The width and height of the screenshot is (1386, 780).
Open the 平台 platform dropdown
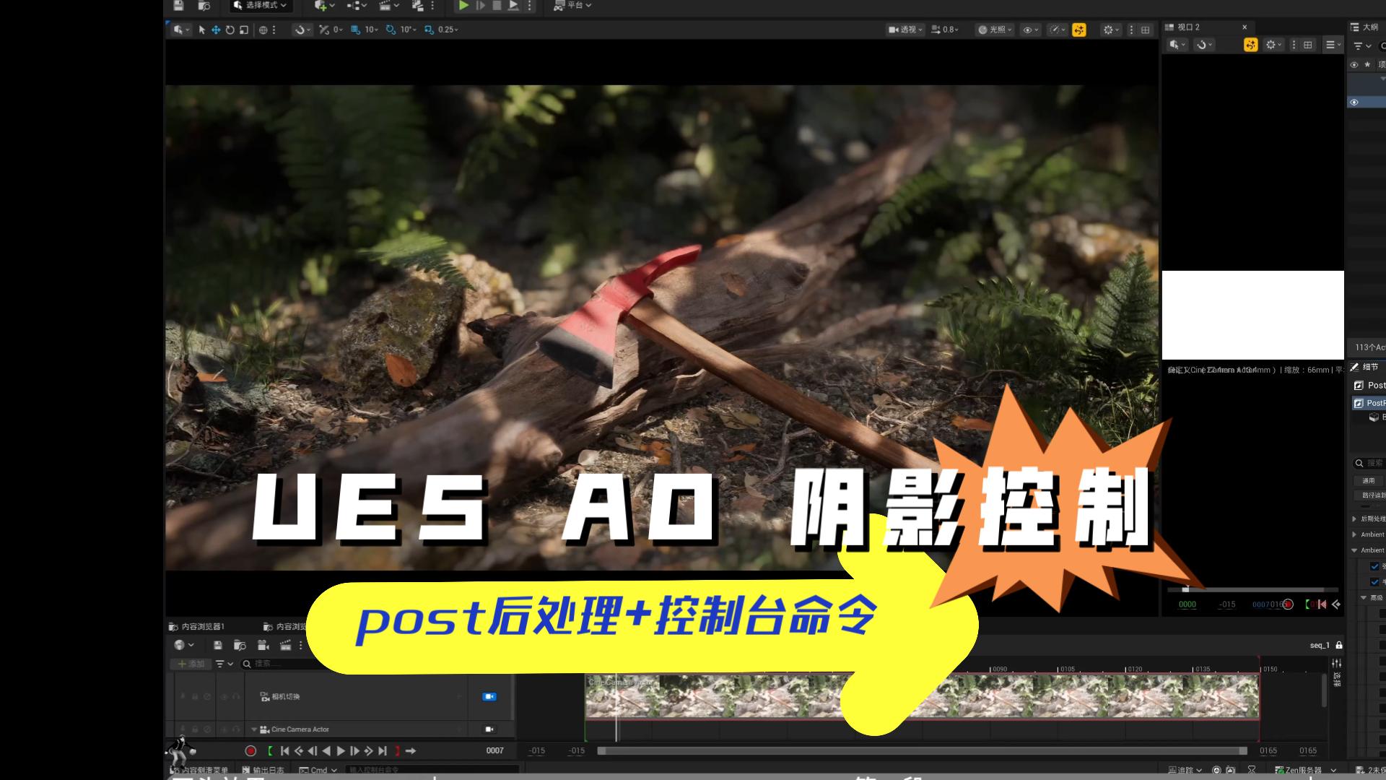point(572,6)
